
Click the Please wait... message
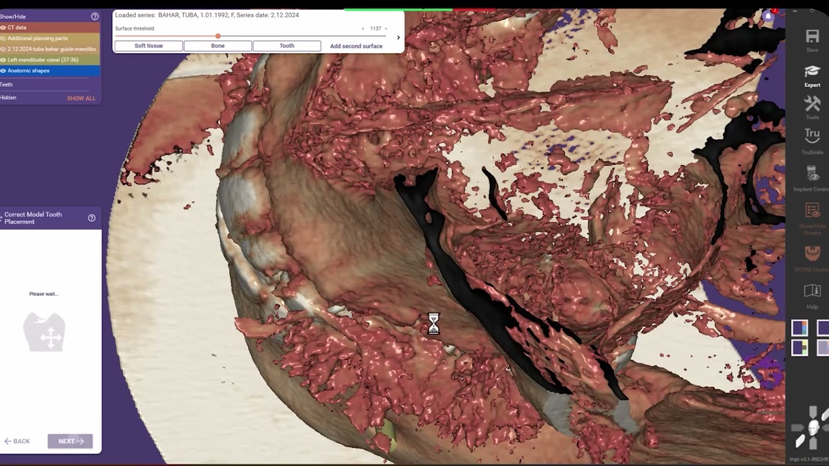[x=43, y=294]
